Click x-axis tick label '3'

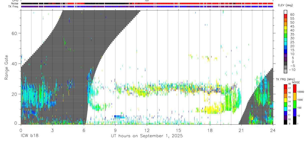tap(52, 130)
